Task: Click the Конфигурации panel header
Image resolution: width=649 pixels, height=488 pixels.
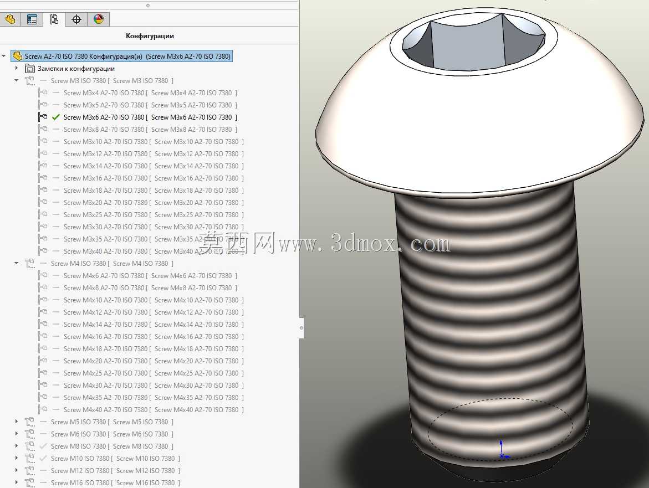Action: point(150,36)
